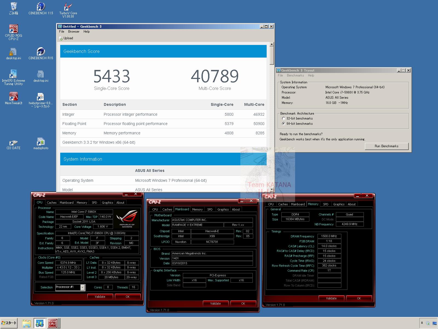Click Upload label in Geekbench toolbar
This screenshot has width=438, height=329.
[68, 38]
